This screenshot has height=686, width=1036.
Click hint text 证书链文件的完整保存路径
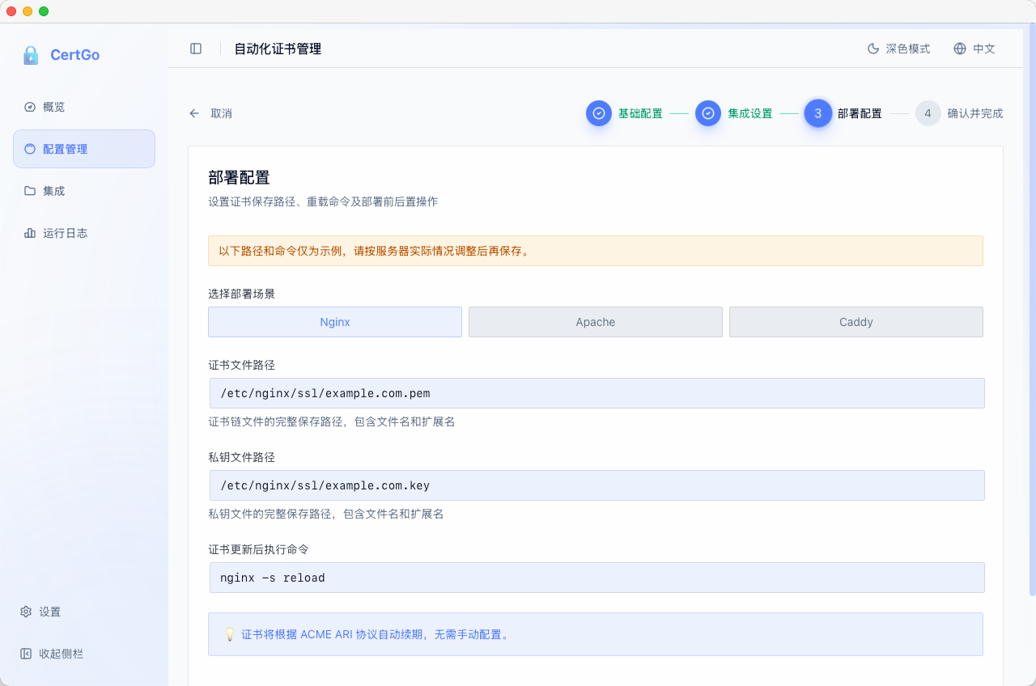click(x=331, y=421)
